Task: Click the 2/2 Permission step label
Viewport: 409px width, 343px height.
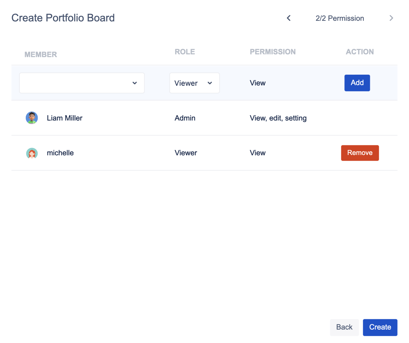Action: click(340, 18)
